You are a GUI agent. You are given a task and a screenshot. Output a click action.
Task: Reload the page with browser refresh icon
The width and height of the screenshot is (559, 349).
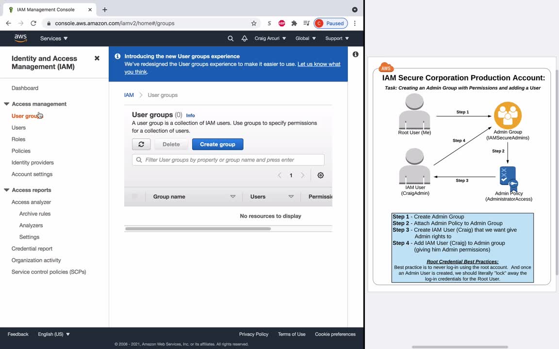click(x=33, y=23)
